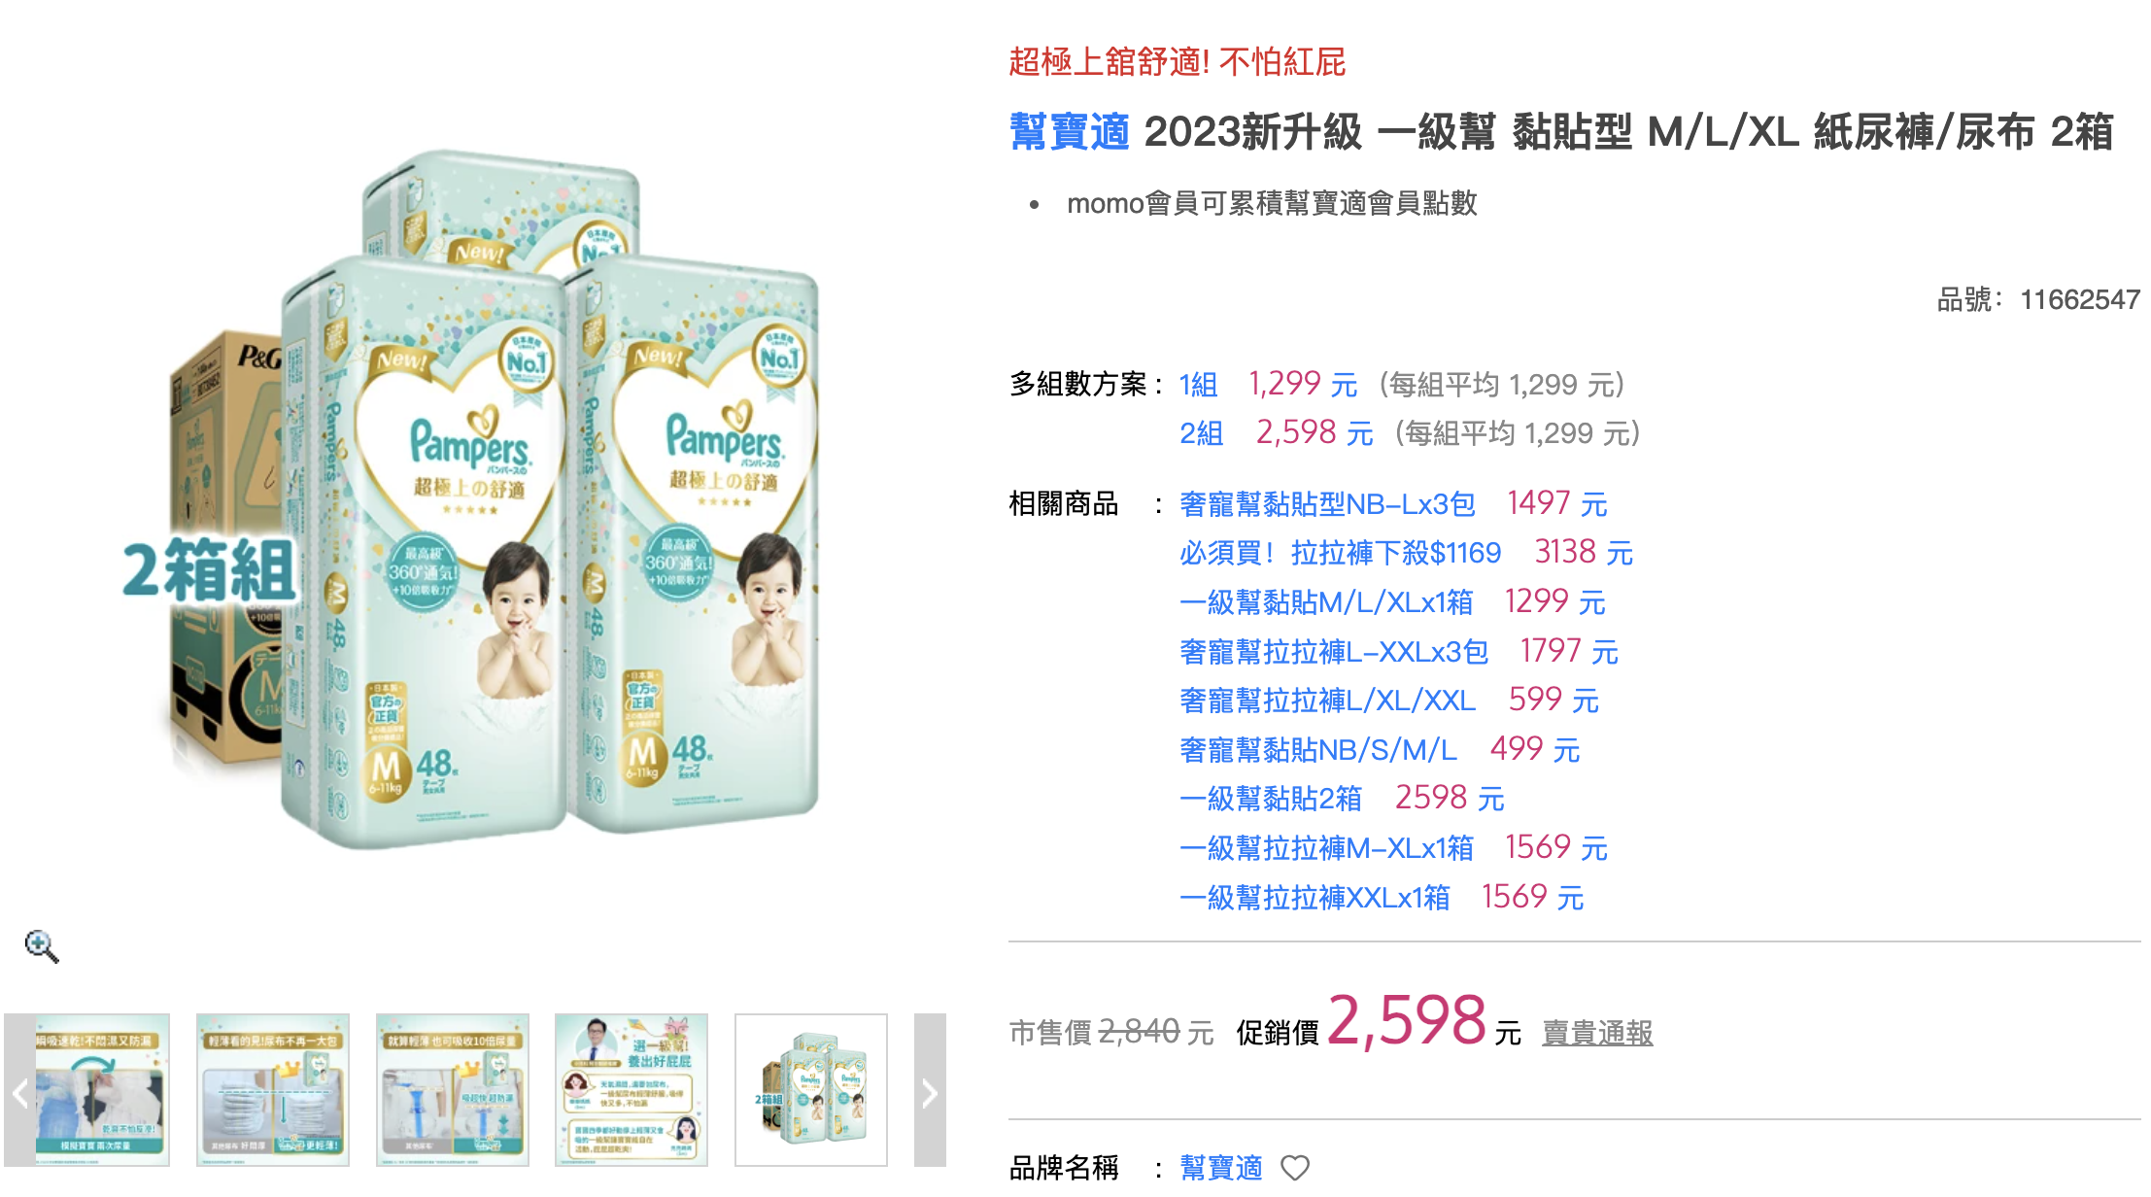
Task: Open the doctor recommendation thumbnail
Action: (632, 1090)
